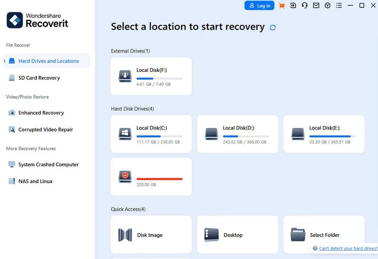The height and width of the screenshot is (259, 378).
Task: Click the Log in button
Action: (x=259, y=5)
